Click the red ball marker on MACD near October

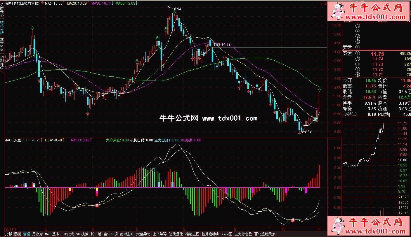pyautogui.click(x=292, y=220)
